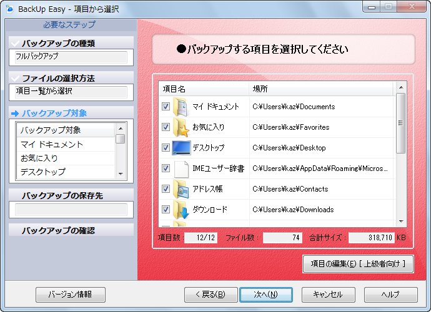Viewport: 431px width, 312px height.
Task: Click path C:¥Users¥kaz¥Downloads
Action: tap(293, 210)
